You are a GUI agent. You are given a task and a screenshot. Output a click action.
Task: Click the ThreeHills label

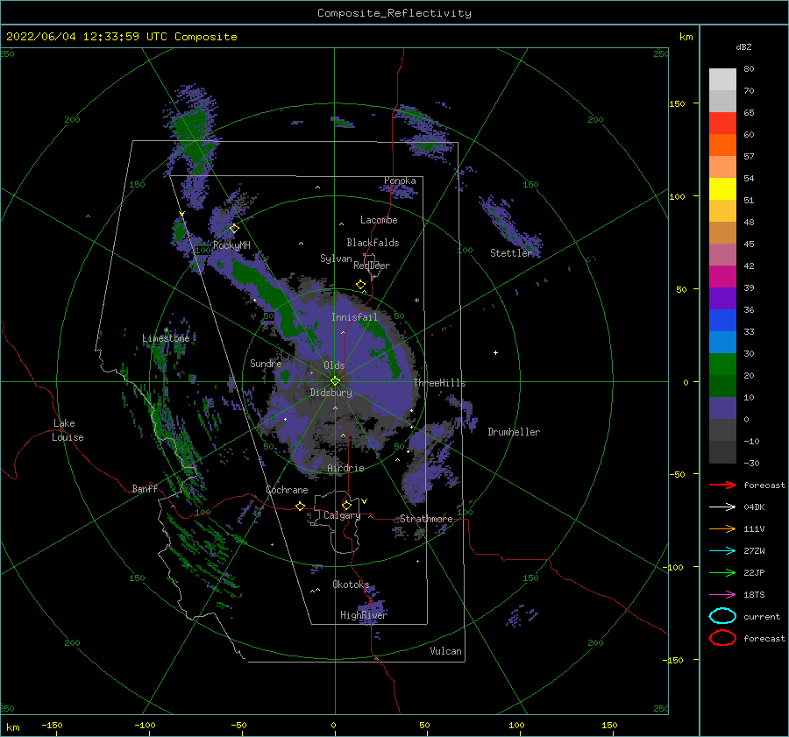click(x=439, y=383)
